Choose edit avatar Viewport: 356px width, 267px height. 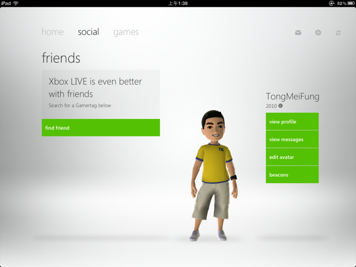pyautogui.click(x=292, y=157)
